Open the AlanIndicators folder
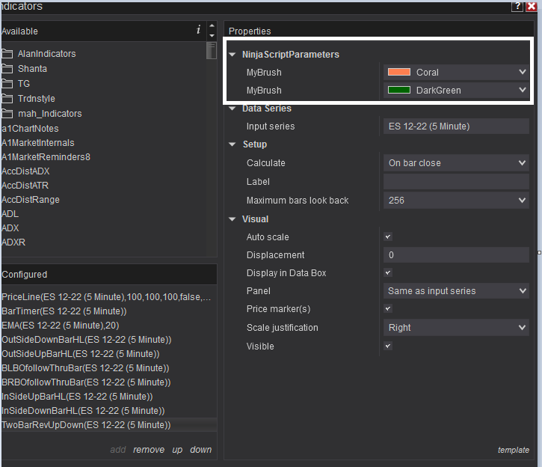Viewport: 542px width, 467px height. (46, 54)
